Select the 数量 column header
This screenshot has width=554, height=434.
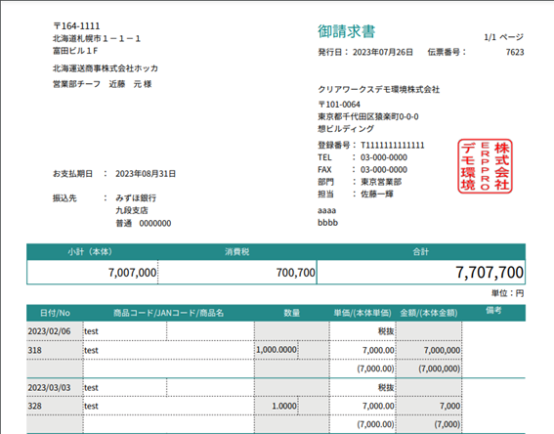292,313
